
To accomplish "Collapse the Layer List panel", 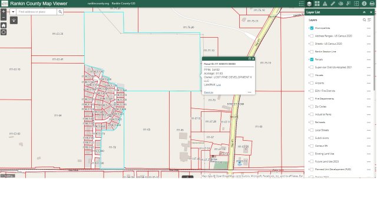I will [x=364, y=12].
